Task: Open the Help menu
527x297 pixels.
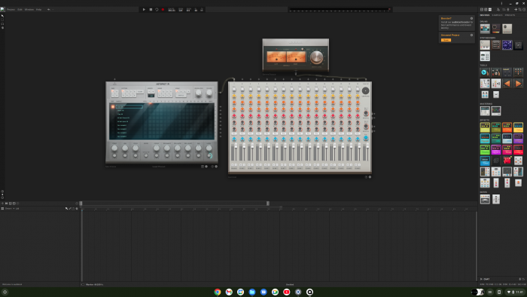Action: [38, 9]
